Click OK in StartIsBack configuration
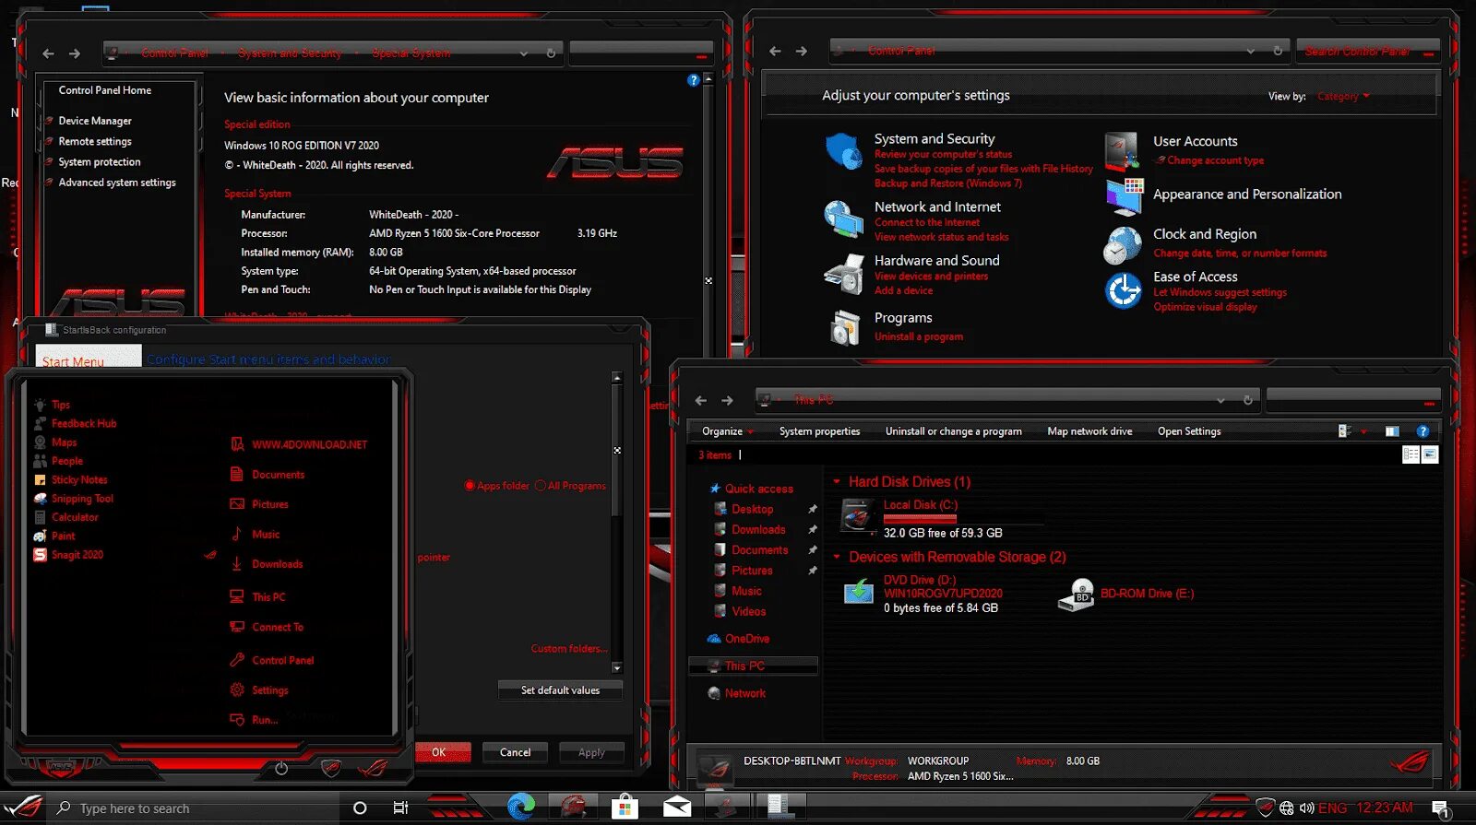Image resolution: width=1476 pixels, height=825 pixels. tap(439, 752)
